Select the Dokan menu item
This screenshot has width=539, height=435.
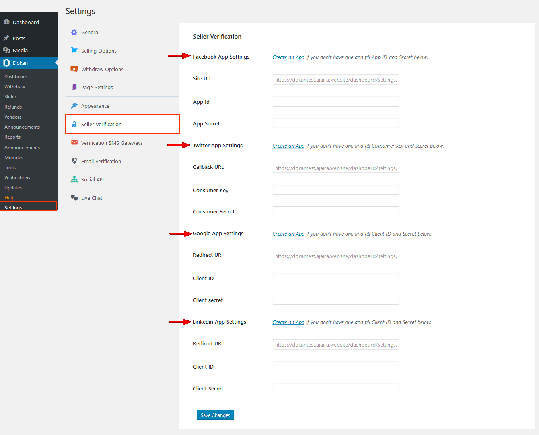point(29,63)
